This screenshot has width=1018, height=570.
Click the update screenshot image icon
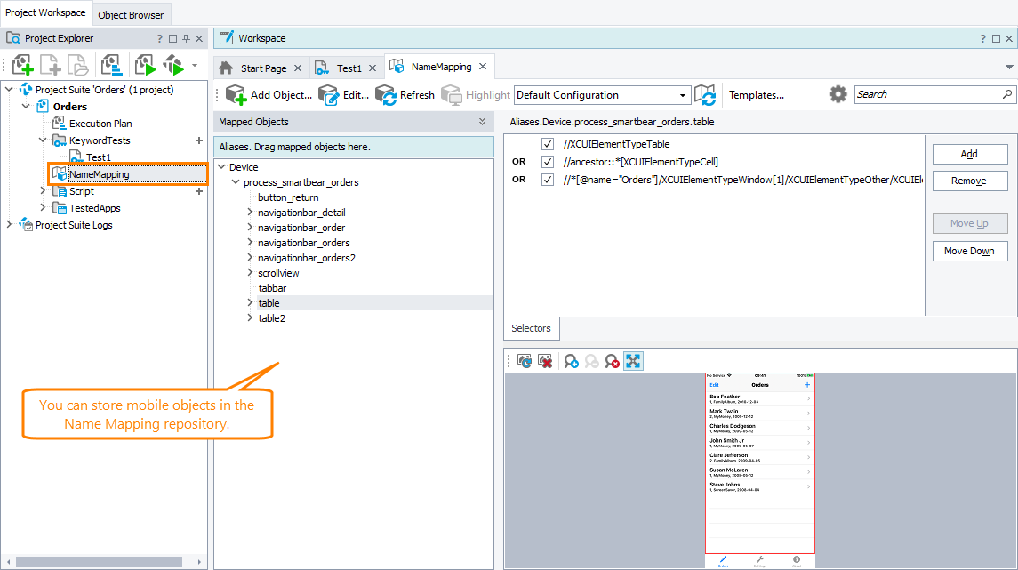coord(525,360)
